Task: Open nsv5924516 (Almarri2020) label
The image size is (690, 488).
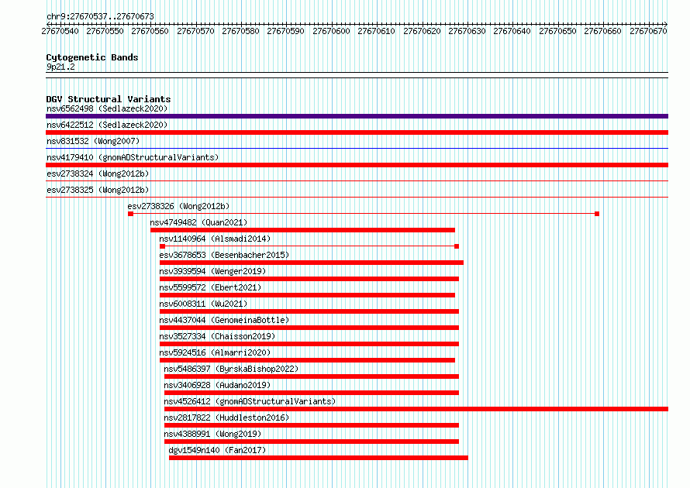Action: (215, 352)
